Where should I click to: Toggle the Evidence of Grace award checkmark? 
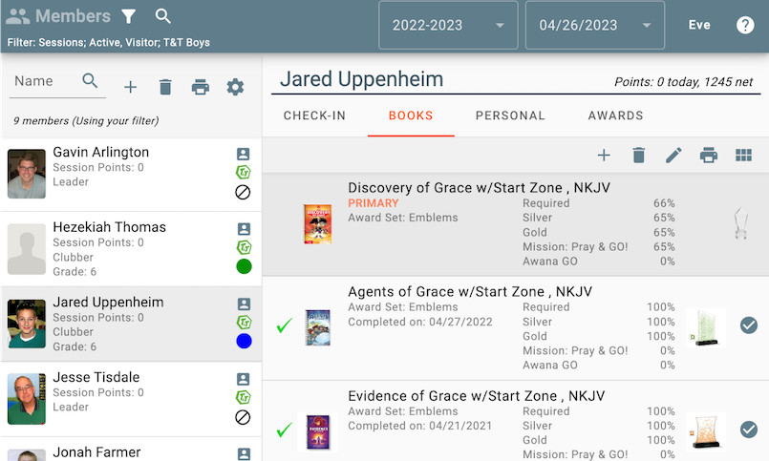pos(749,430)
